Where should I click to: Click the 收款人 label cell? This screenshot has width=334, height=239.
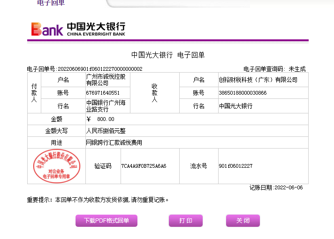[x=155, y=93]
